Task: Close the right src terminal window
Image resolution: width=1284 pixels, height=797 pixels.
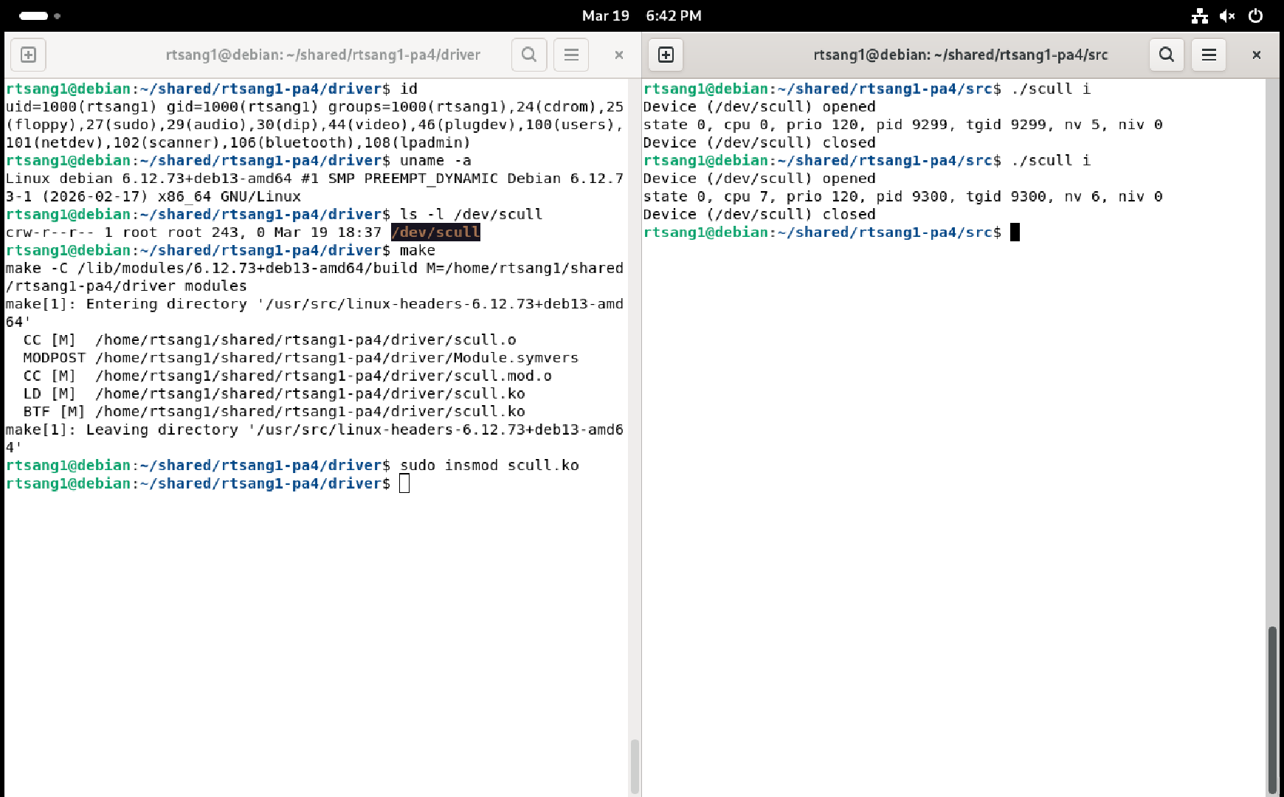Action: coord(1257,55)
